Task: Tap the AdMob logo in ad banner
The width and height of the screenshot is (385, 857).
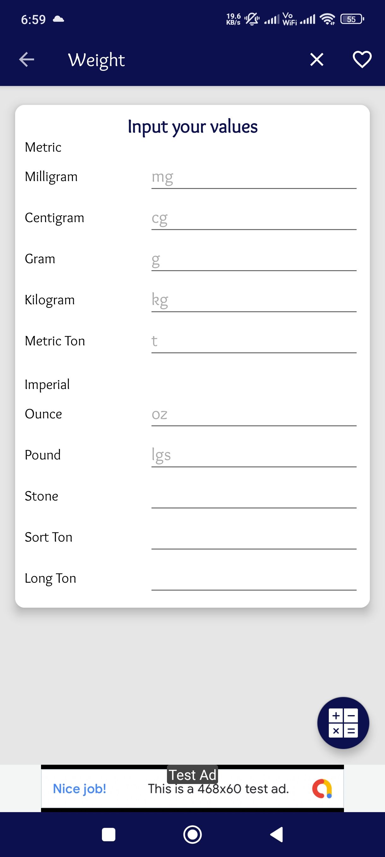Action: pyautogui.click(x=322, y=788)
